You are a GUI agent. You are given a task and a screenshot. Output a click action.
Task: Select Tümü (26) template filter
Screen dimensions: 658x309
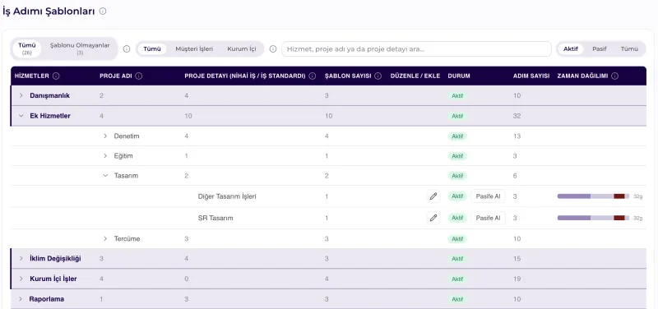[x=27, y=48]
